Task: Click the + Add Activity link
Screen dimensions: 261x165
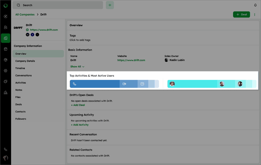Action: click(80, 125)
